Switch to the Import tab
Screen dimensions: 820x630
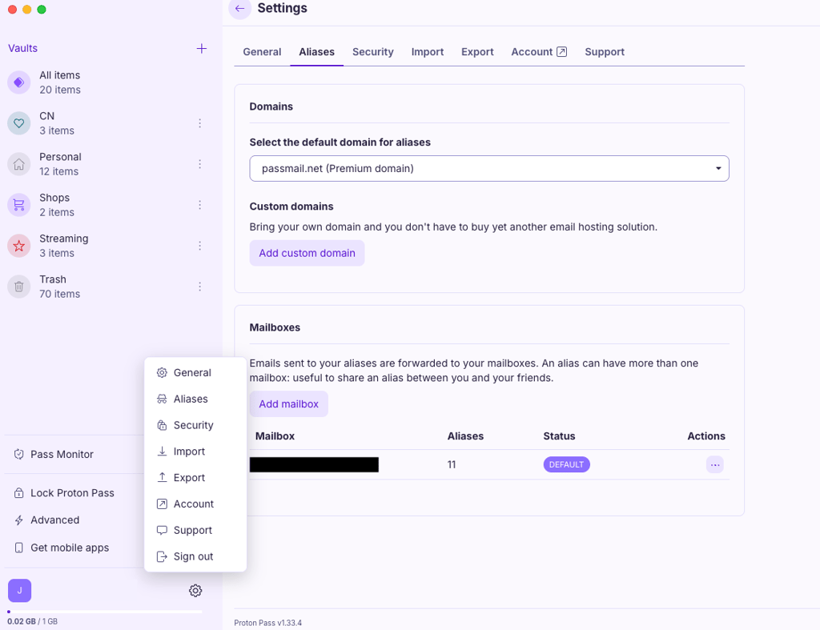pos(428,52)
